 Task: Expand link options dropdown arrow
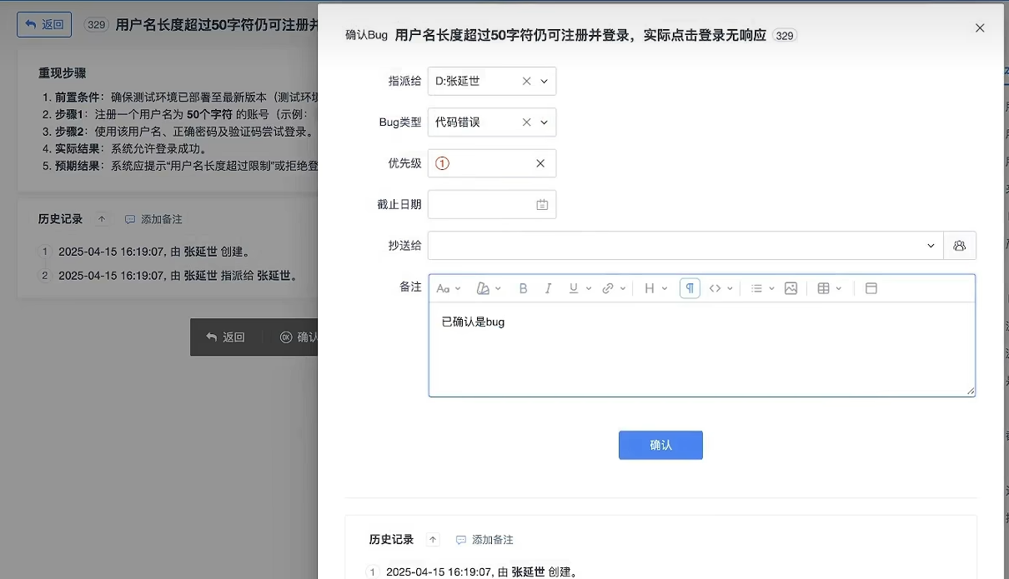click(623, 288)
